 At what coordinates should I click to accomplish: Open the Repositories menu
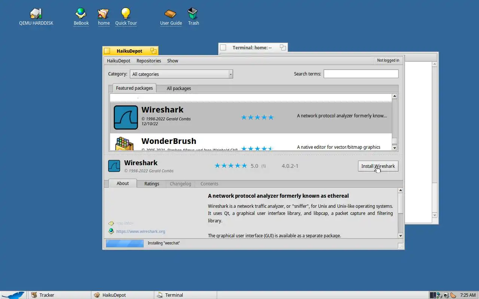(149, 61)
